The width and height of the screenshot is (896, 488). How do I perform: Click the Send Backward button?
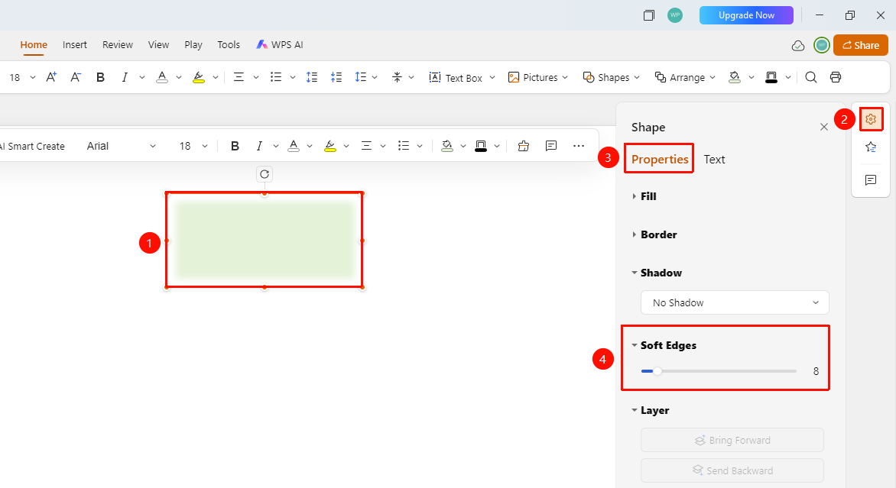pos(732,470)
